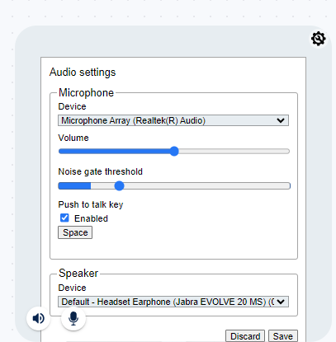Screen dimensions: 336x342
Task: Click the Speaker device dropdown chevron
Action: 281,302
